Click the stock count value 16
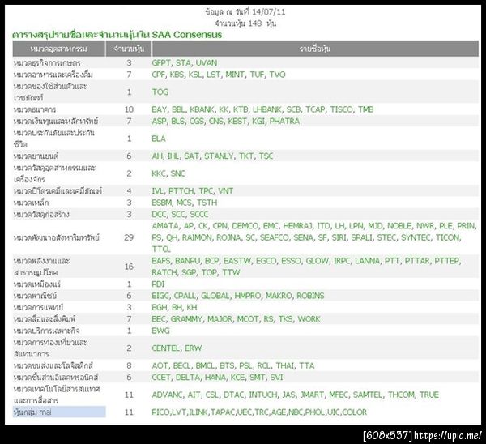 click(x=129, y=267)
